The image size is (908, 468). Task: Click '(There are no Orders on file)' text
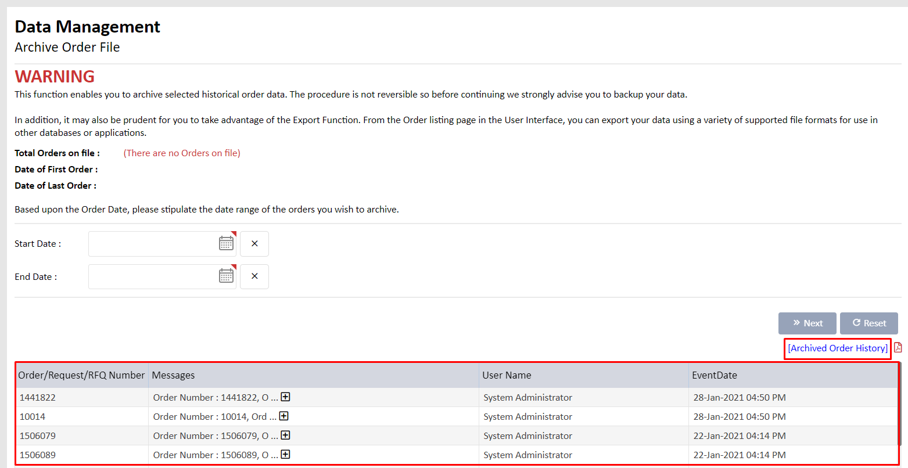tap(182, 153)
